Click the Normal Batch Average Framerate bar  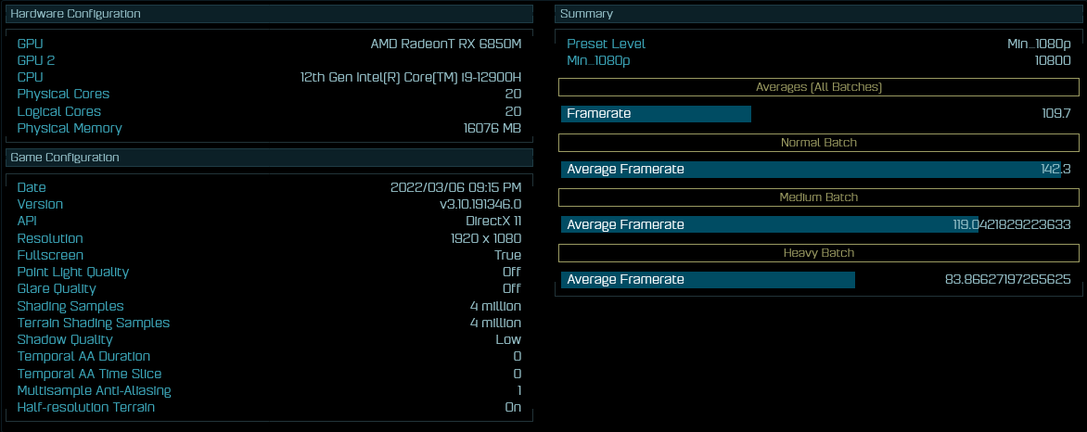click(810, 170)
